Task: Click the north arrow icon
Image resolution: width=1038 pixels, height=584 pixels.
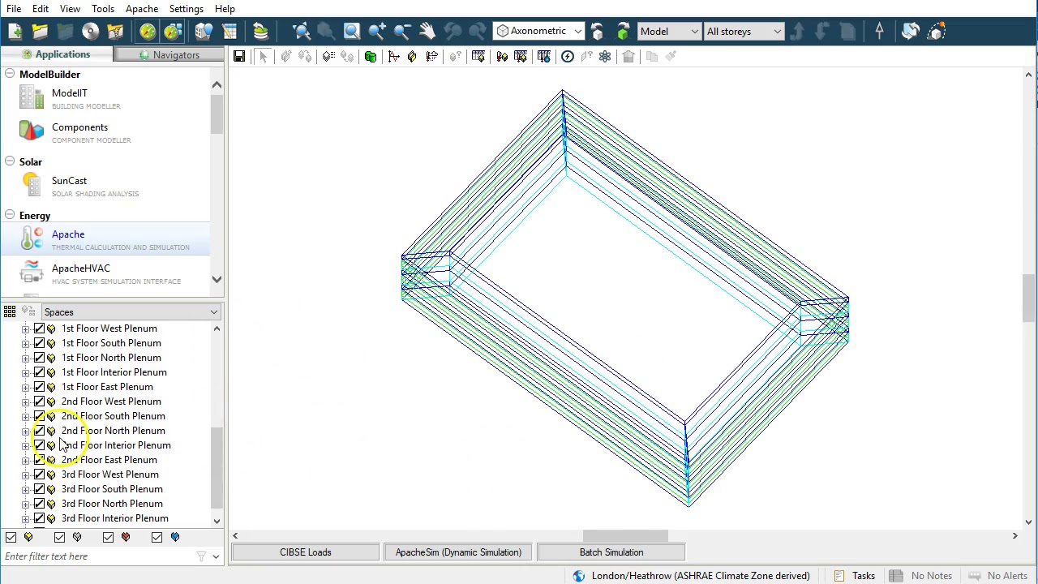Action: click(x=879, y=32)
